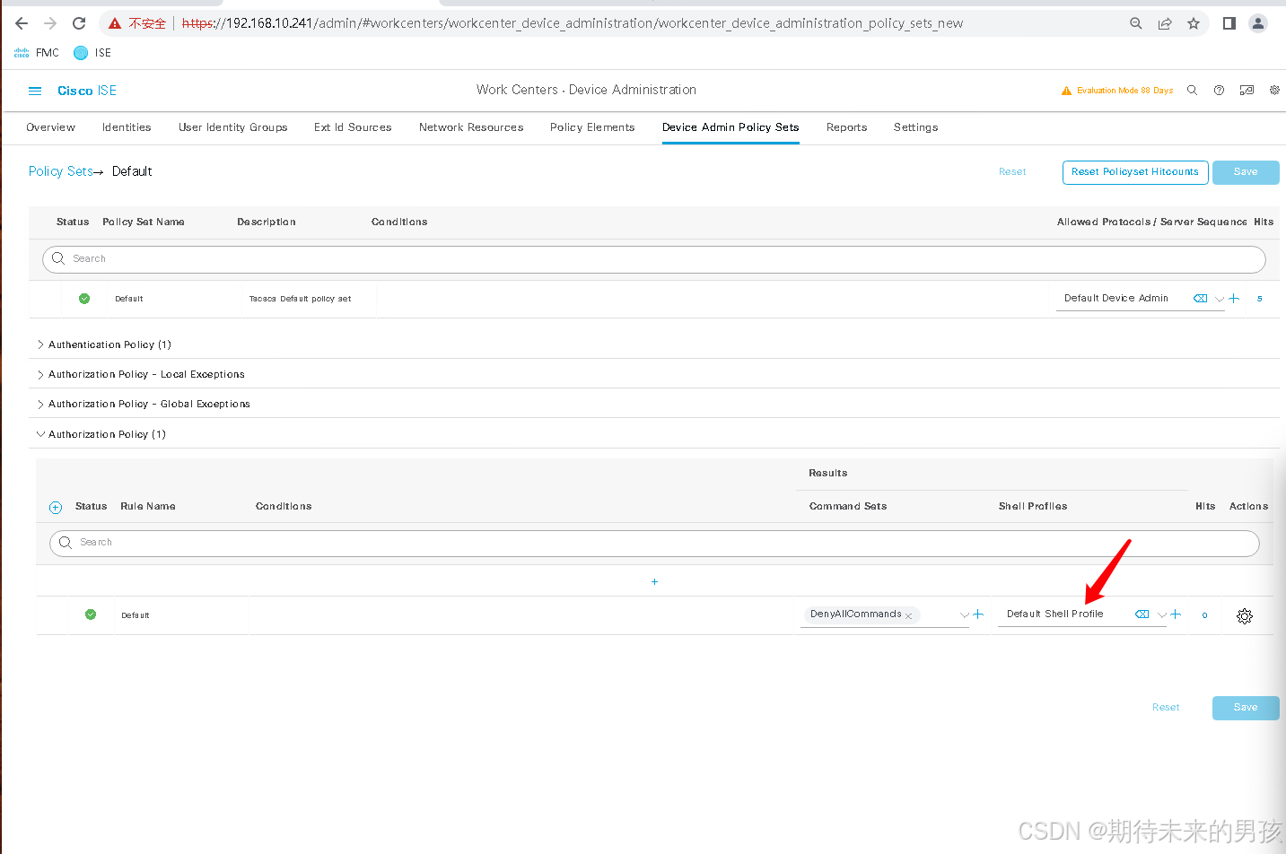Click the Evaluation Mode warning icon
1286x854 pixels.
pos(1066,91)
